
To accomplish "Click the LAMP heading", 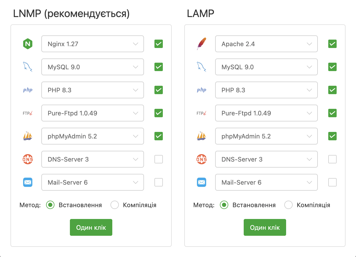I will coord(201,13).
